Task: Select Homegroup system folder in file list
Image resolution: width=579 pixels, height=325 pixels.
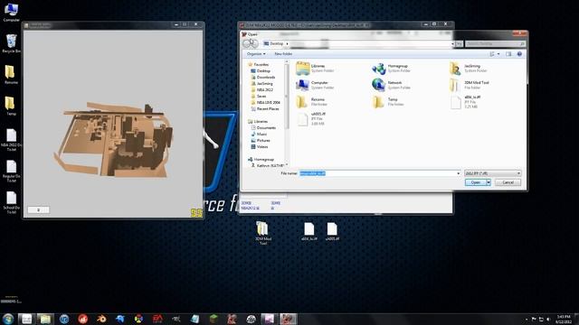Action: [x=392, y=69]
